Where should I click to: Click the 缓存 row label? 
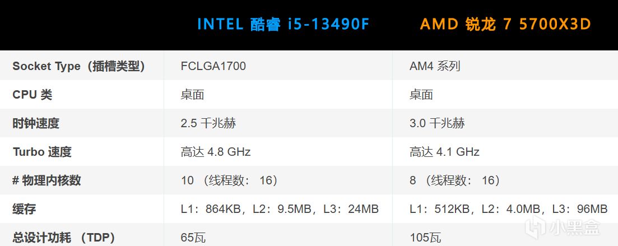pyautogui.click(x=24, y=209)
